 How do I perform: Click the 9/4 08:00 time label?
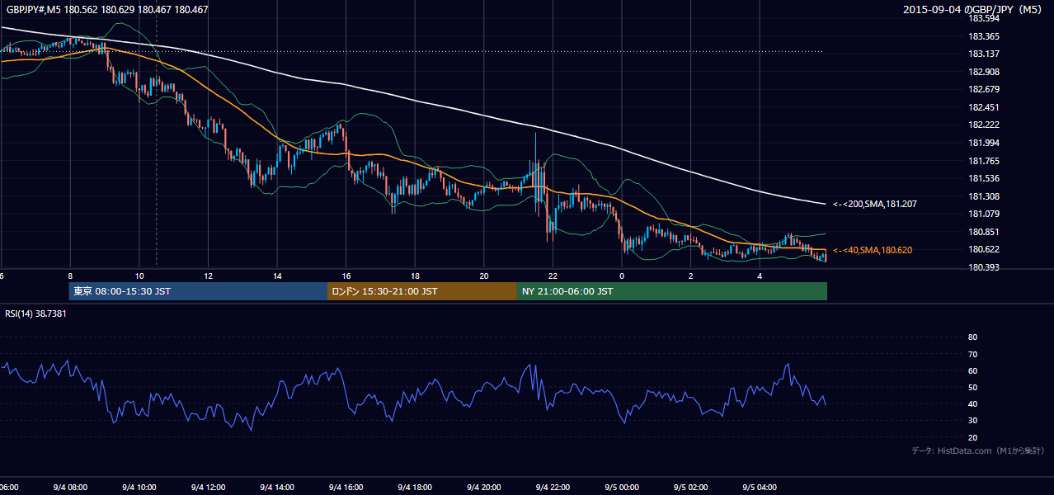(69, 487)
